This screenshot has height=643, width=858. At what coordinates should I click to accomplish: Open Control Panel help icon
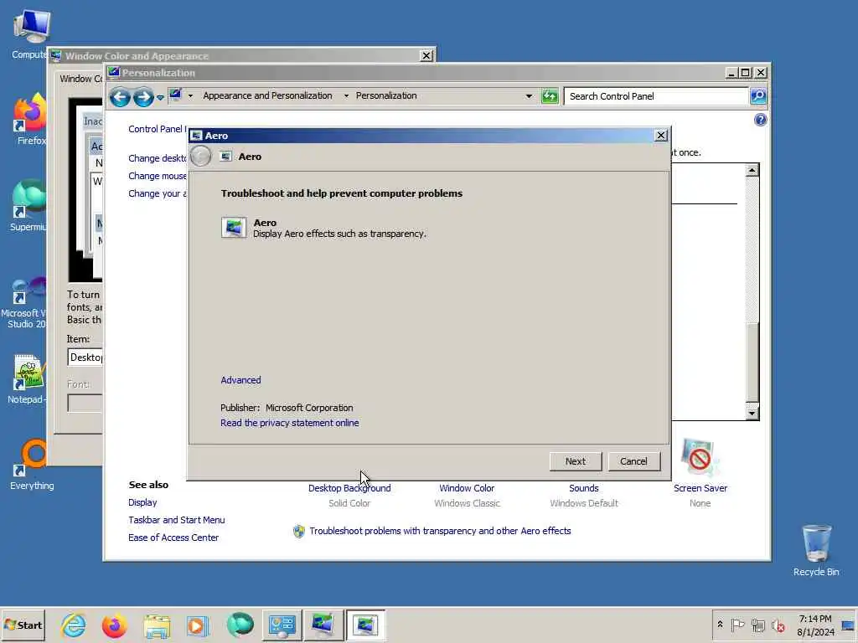click(760, 120)
